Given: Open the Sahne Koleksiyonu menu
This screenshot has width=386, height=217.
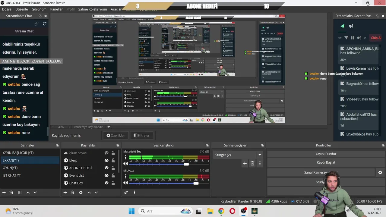Looking at the screenshot, I should point(93,9).
